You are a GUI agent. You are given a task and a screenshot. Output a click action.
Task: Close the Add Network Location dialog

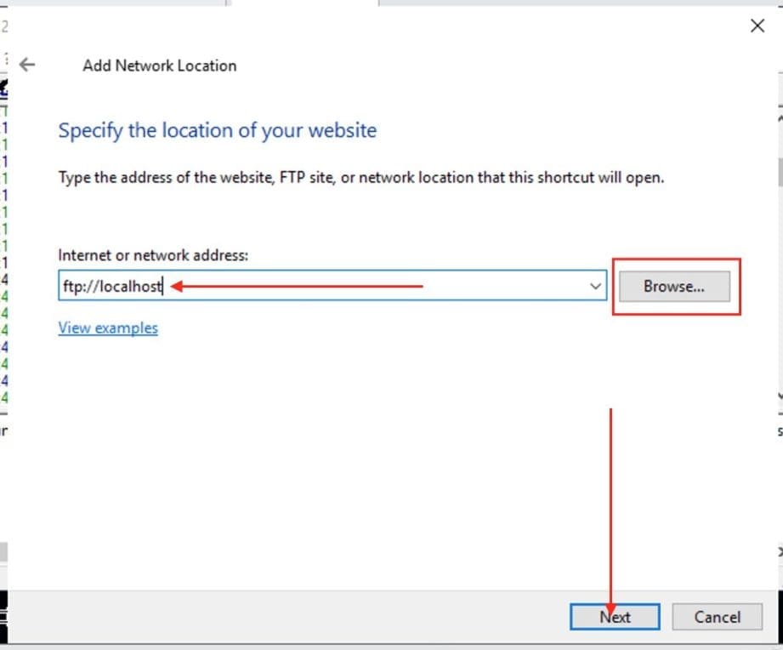point(757,26)
